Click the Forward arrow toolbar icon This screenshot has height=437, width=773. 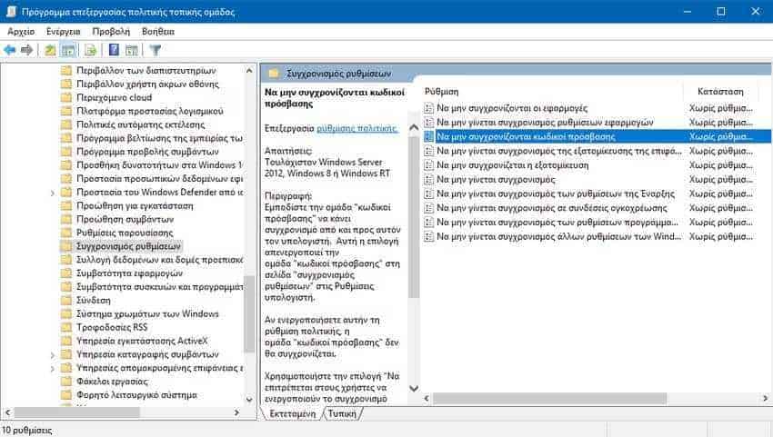coord(26,50)
